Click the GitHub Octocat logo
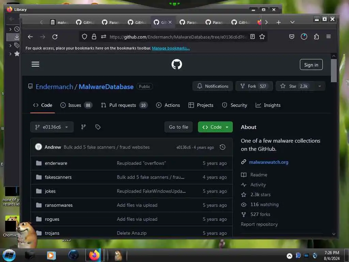The height and width of the screenshot is (262, 349). 177,64
